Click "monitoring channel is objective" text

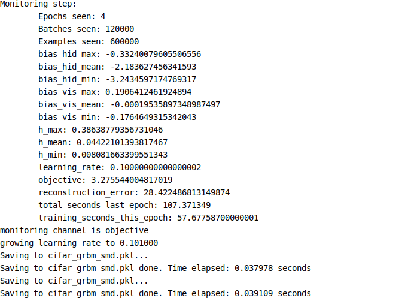(74, 230)
